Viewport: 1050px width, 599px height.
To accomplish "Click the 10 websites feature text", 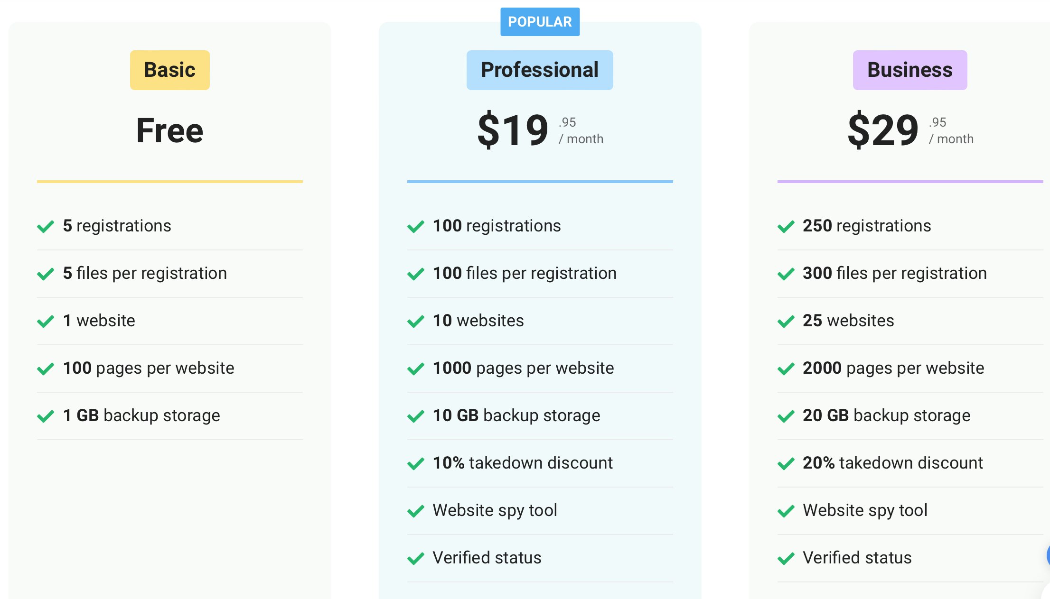I will coord(478,321).
